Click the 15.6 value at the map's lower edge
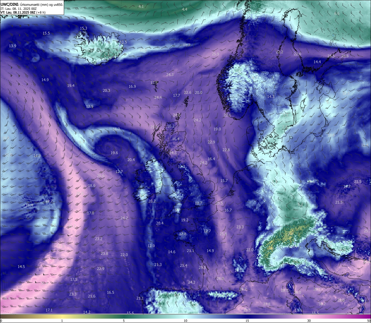The width and height of the screenshot is (371, 323). tap(130, 313)
